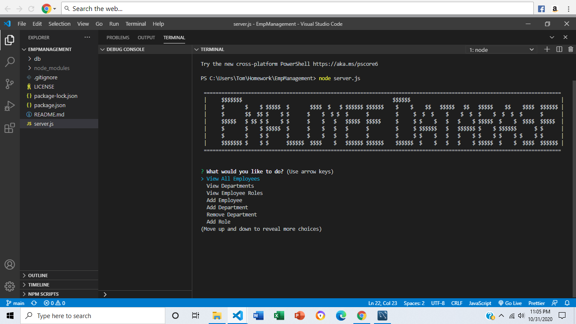
Task: Start the Go Live server
Action: [510, 303]
